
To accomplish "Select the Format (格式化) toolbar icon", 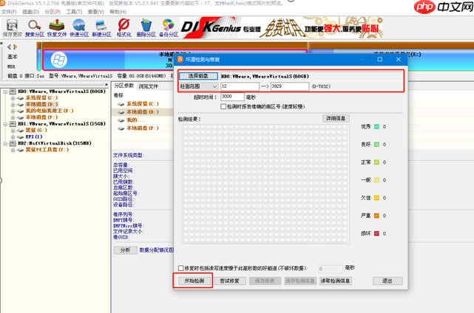I will 124,28.
